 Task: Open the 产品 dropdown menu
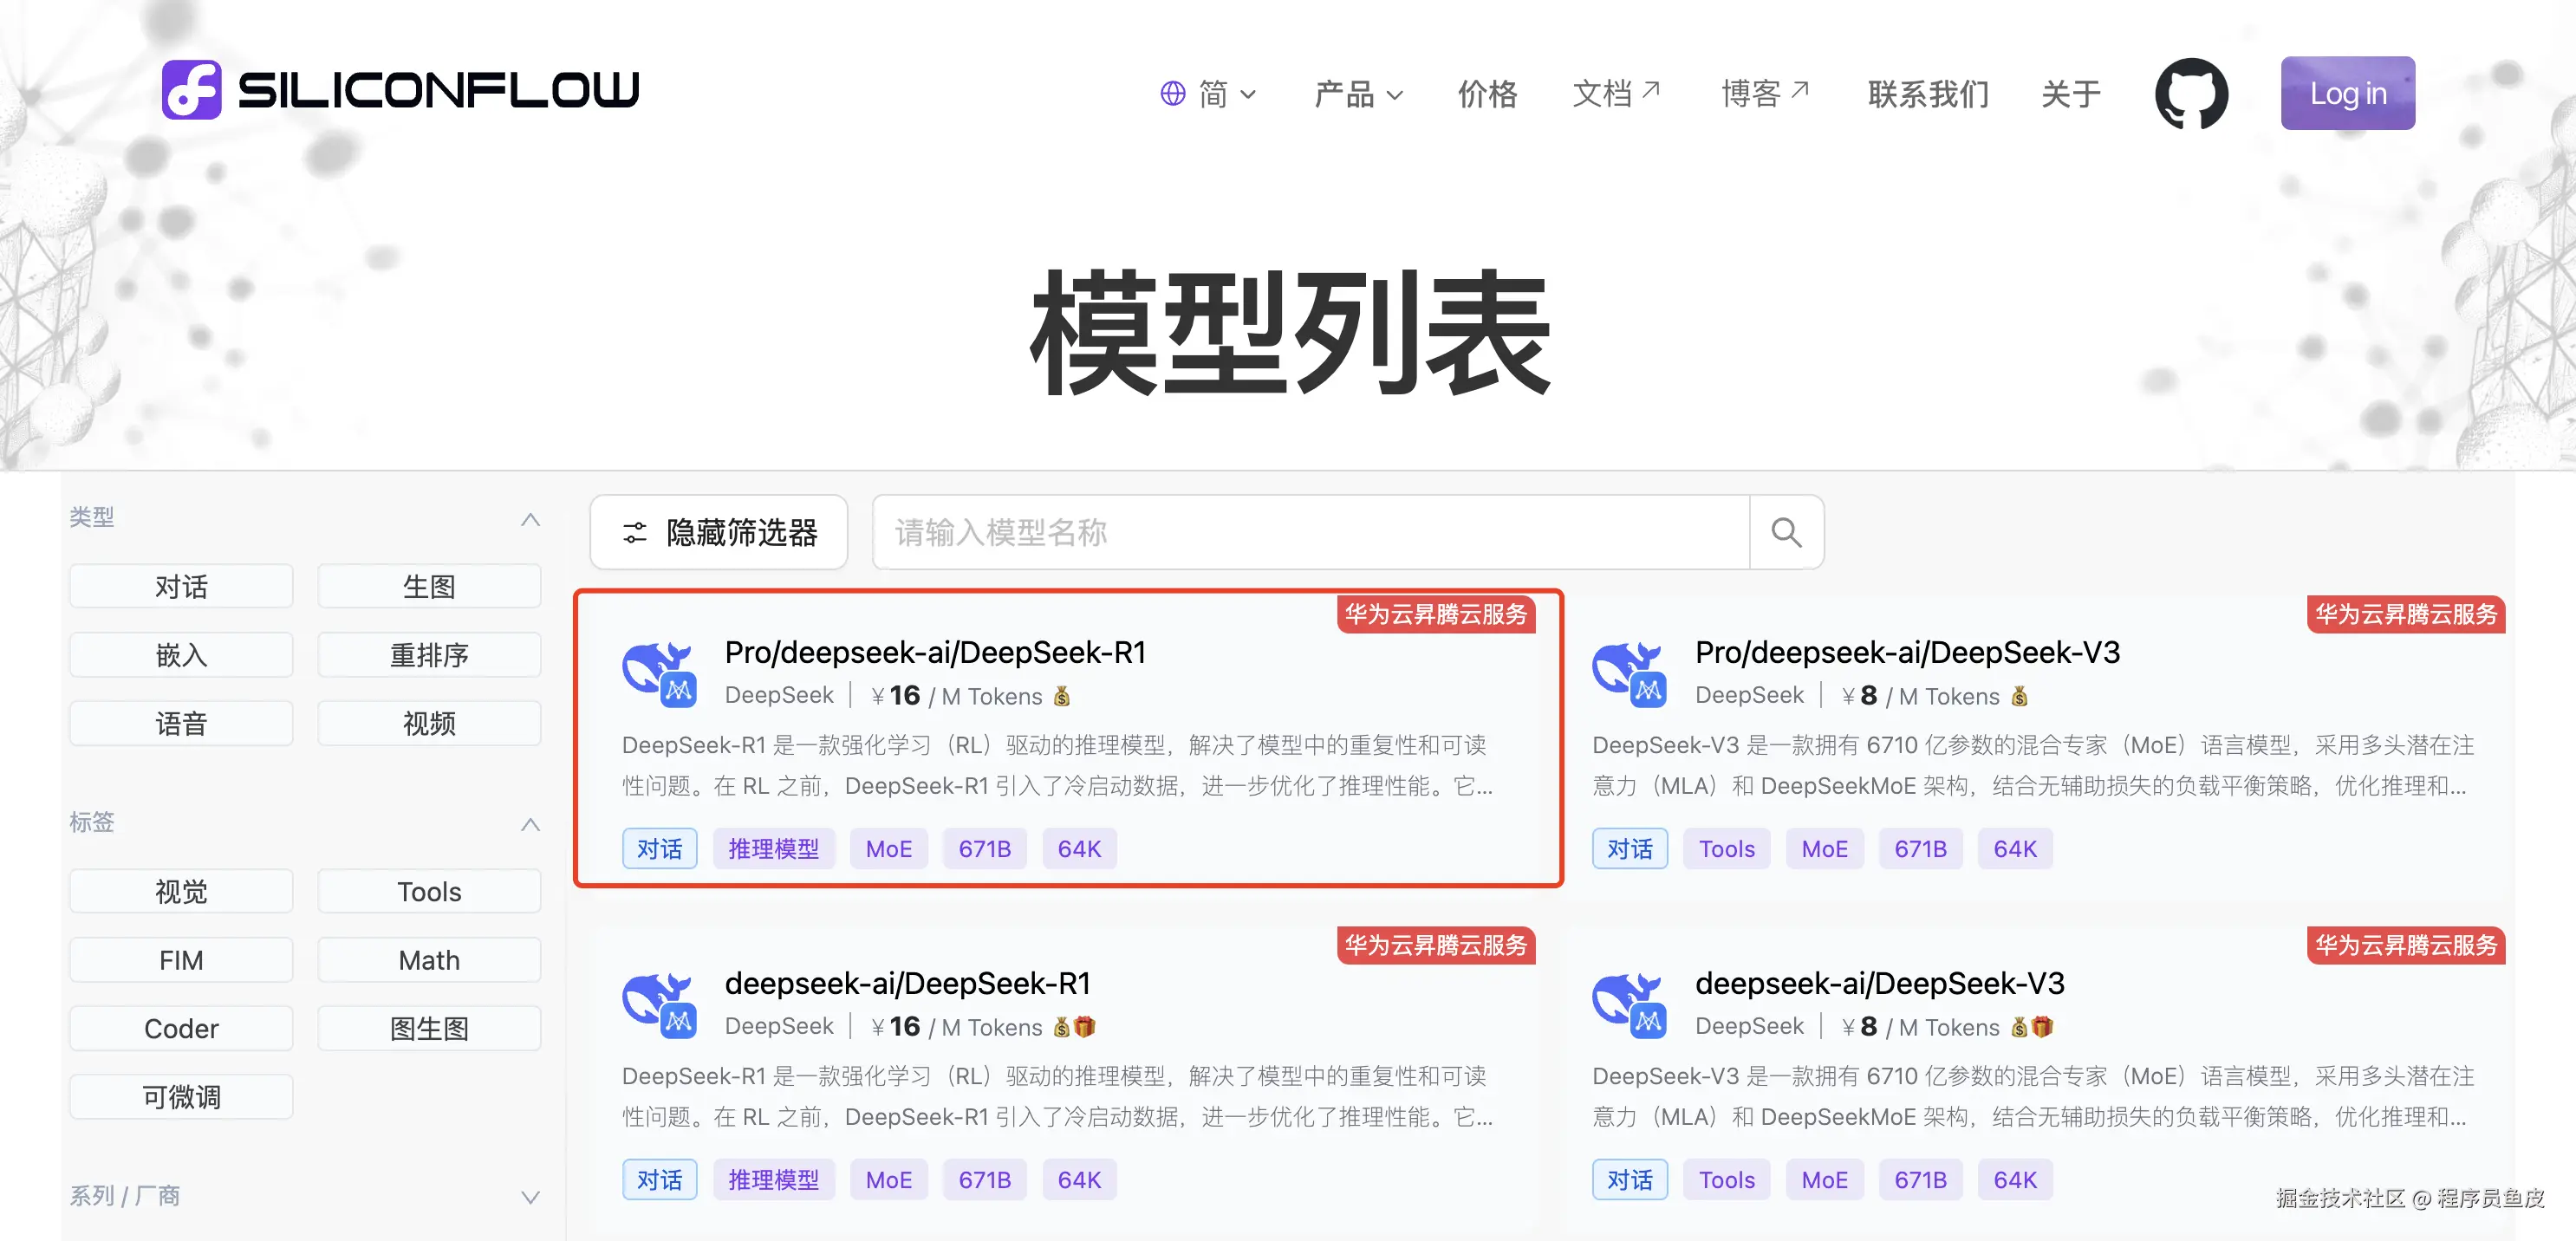(1357, 94)
